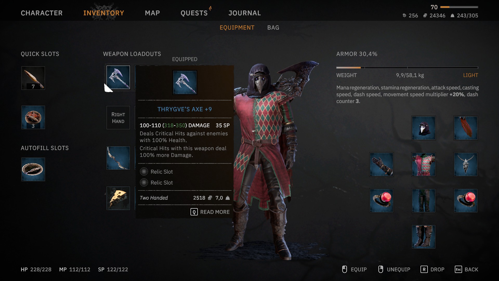Select the throwing knife quick slot
The image size is (499, 281).
point(33,78)
